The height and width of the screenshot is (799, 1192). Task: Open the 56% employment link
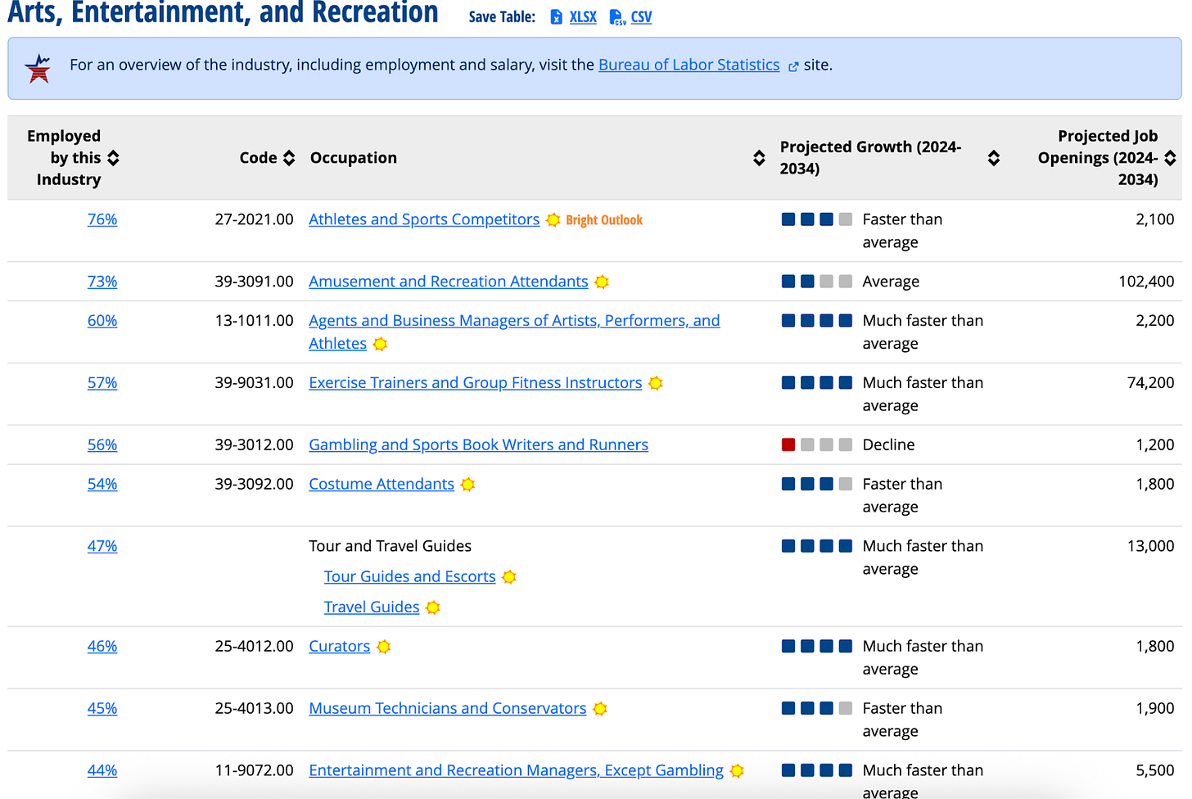(102, 445)
